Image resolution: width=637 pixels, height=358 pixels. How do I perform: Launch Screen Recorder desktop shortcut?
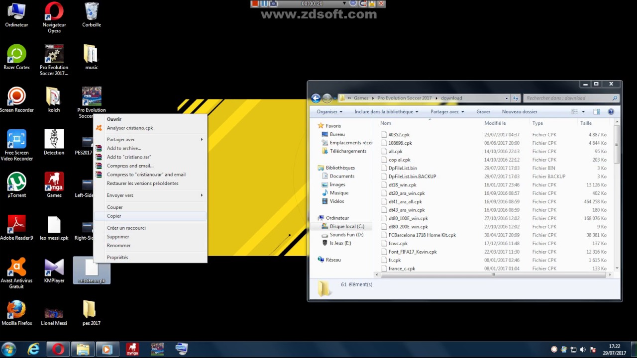(x=16, y=100)
